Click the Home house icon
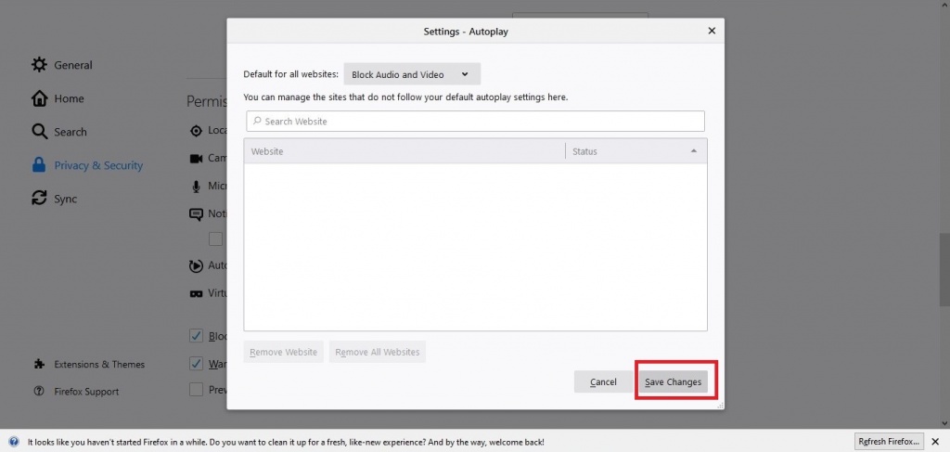The height and width of the screenshot is (452, 950). [x=39, y=98]
